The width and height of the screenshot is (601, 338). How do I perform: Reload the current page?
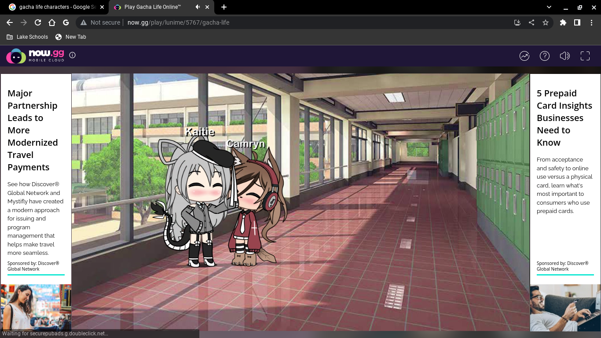click(38, 22)
